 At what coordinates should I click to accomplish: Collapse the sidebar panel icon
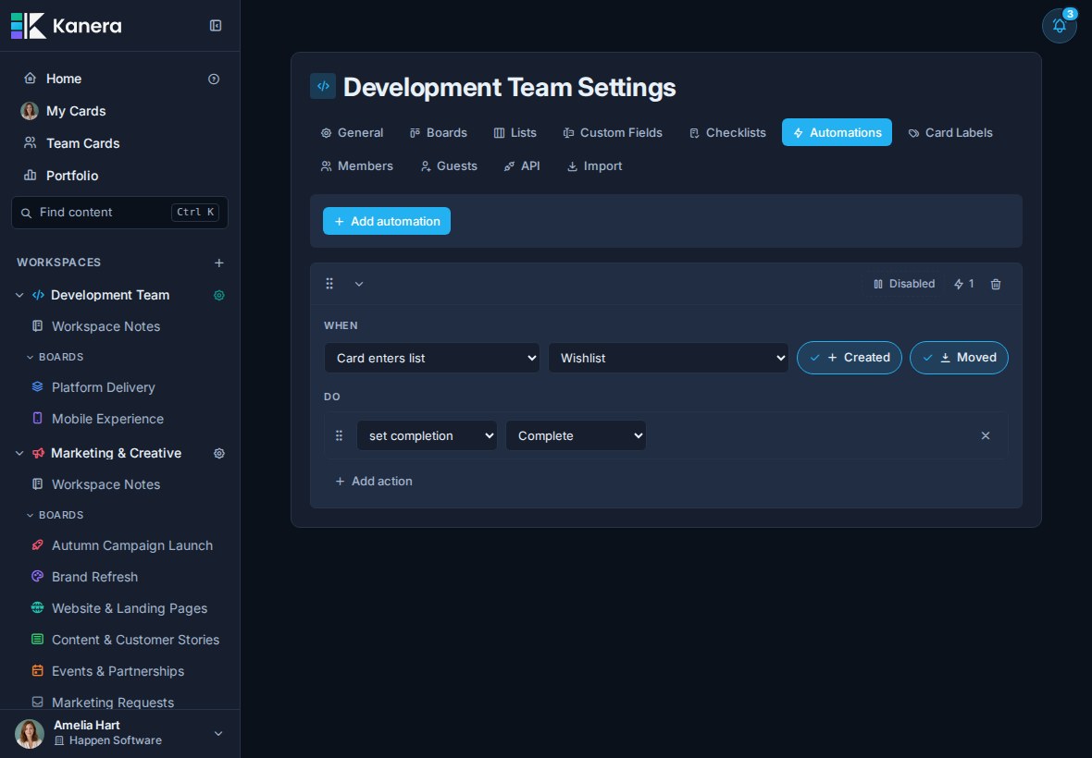coord(216,26)
